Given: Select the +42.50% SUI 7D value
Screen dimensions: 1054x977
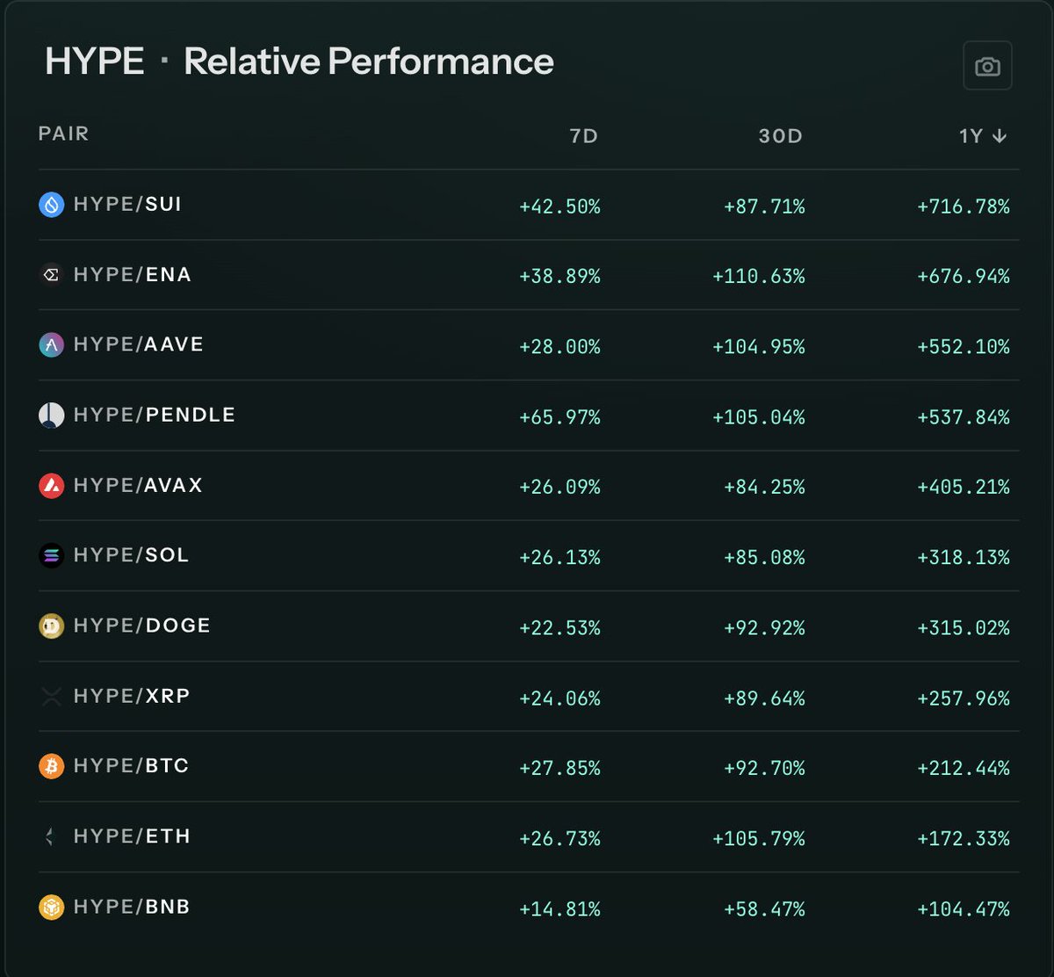Looking at the screenshot, I should click(559, 206).
